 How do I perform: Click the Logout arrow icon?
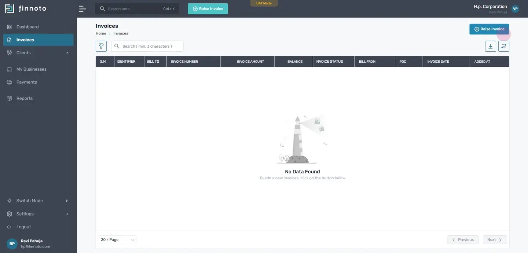[x=10, y=227]
